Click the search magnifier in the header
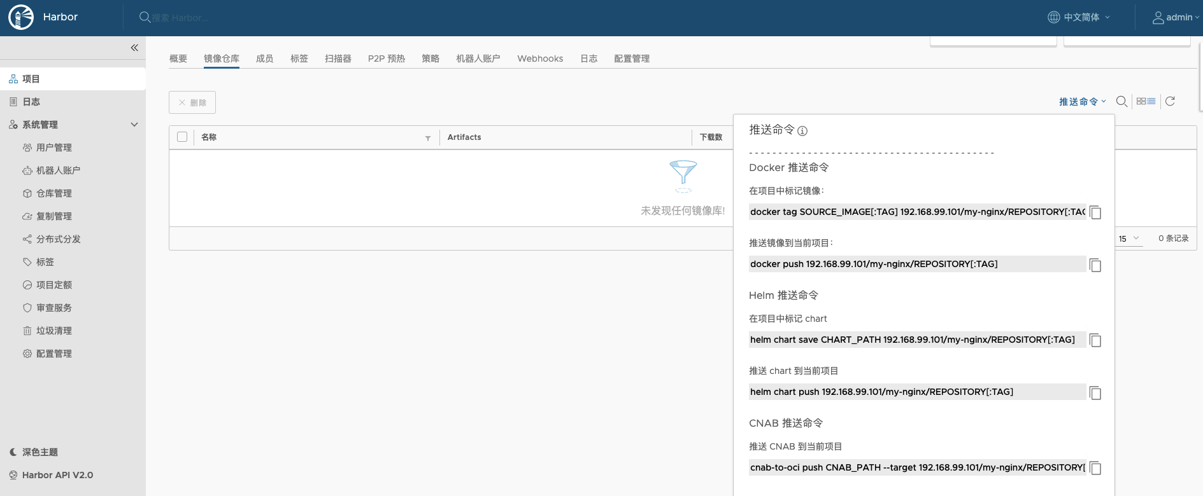1203x496 pixels. click(145, 17)
